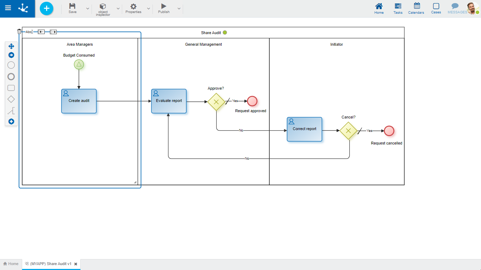Screen dimensions: 481x270
Task: Select the Evaluate report task node
Action: coord(169,101)
